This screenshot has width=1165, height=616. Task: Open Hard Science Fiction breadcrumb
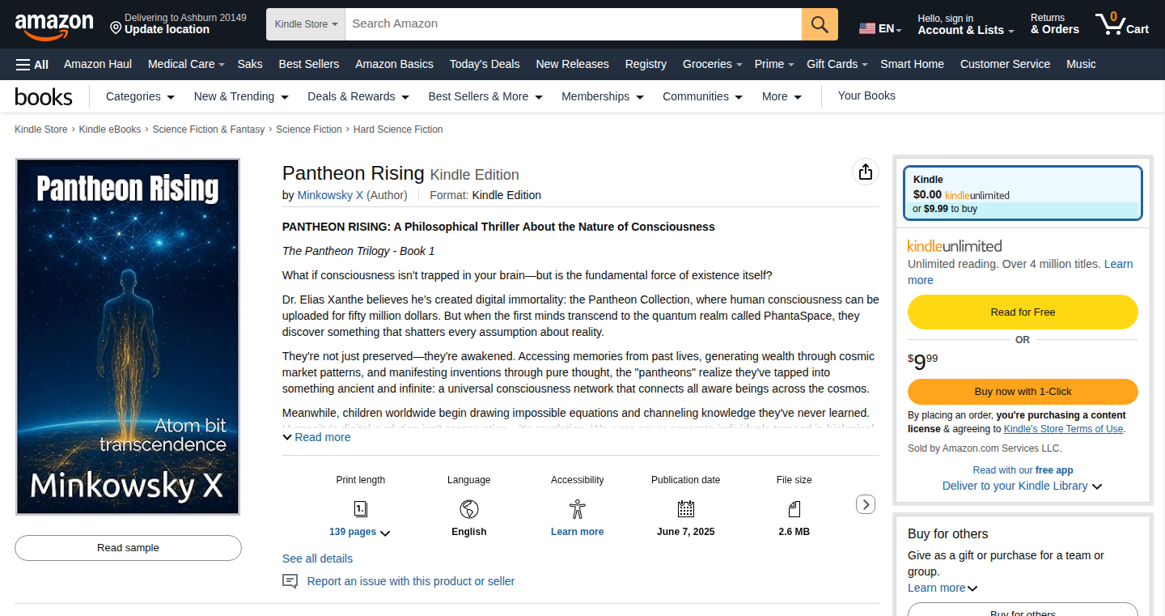pyautogui.click(x=398, y=130)
